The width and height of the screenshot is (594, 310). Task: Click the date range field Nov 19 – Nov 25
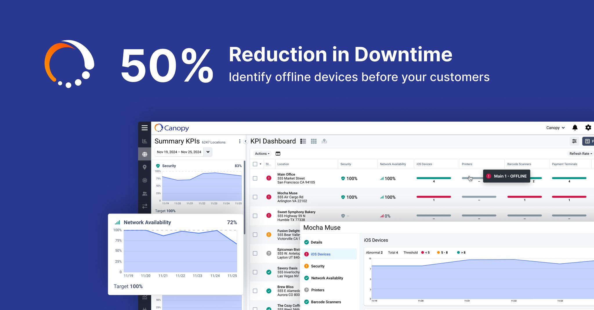(x=179, y=152)
